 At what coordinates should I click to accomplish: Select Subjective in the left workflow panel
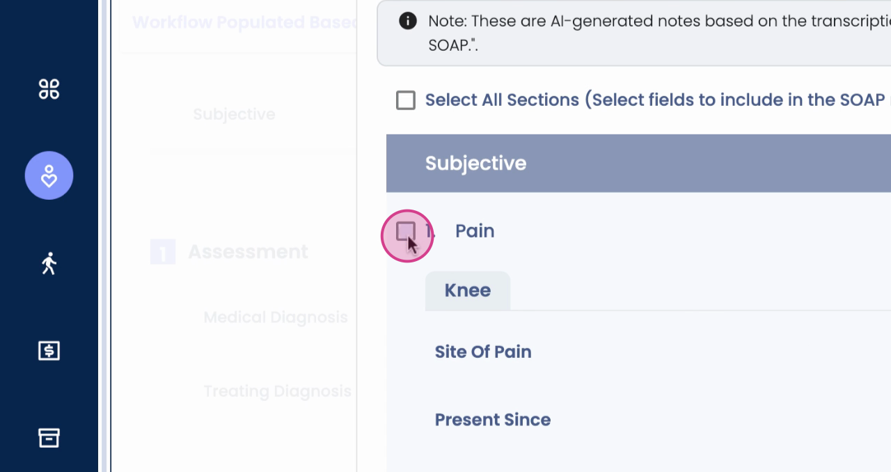tap(234, 114)
